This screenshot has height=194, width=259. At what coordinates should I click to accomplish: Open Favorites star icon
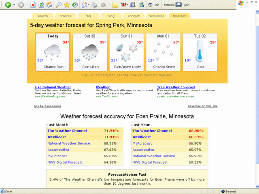click(67, 5)
